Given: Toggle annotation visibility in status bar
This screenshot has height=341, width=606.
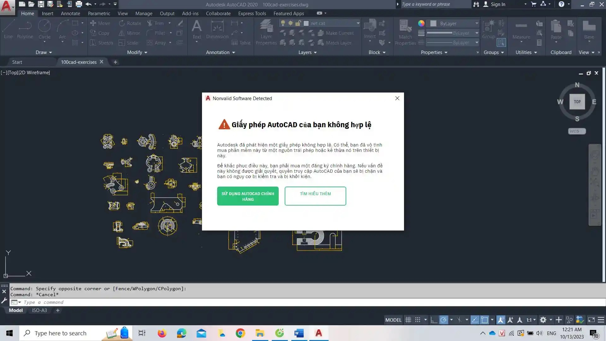Looking at the screenshot, I should (x=501, y=320).
